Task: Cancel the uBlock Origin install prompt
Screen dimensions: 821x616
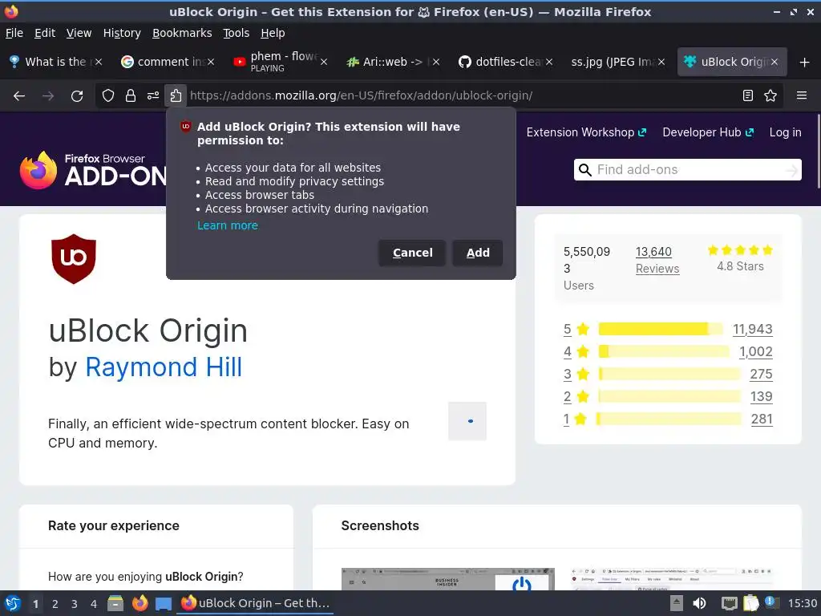Action: tap(412, 253)
